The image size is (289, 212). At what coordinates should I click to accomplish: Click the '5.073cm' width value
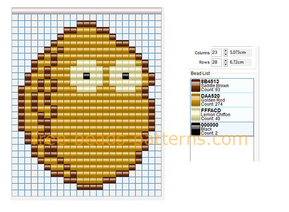(238, 53)
